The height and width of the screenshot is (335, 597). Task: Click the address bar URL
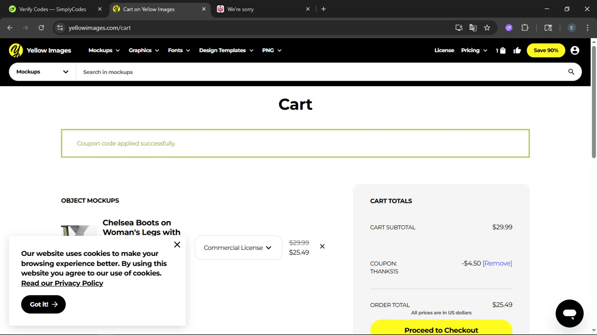click(x=99, y=28)
